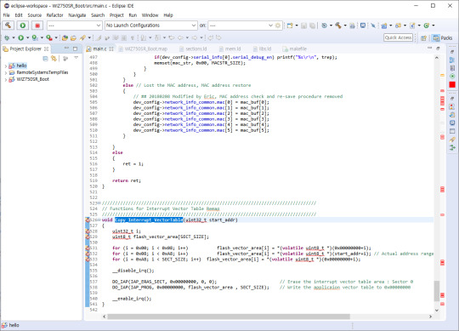Click the New C/C++ Project icon
The height and width of the screenshot is (331, 459).
(x=384, y=26)
